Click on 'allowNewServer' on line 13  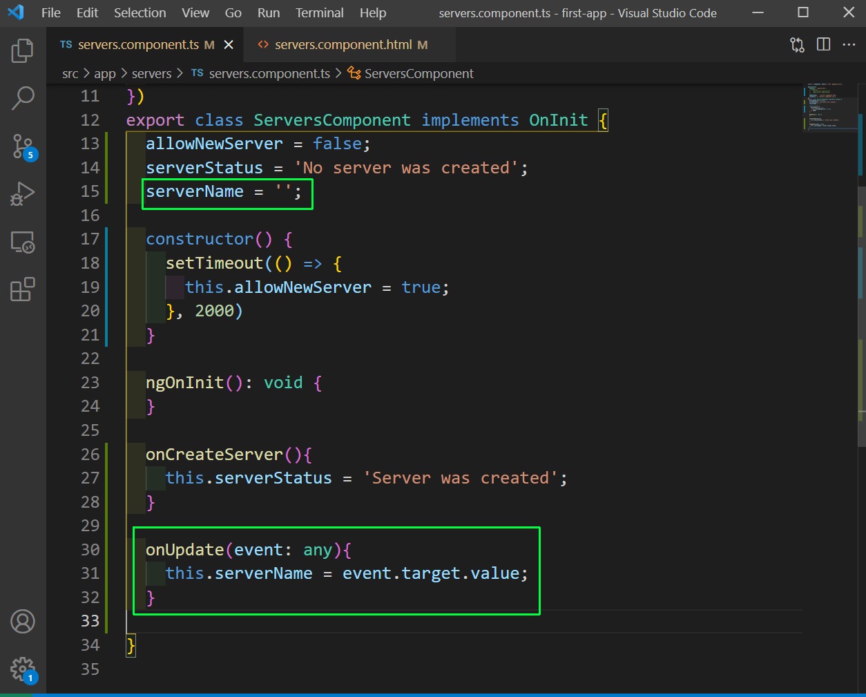[x=214, y=144]
